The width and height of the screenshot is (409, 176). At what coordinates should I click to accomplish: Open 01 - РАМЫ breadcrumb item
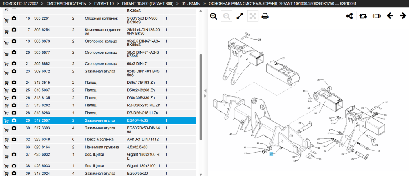click(191, 4)
